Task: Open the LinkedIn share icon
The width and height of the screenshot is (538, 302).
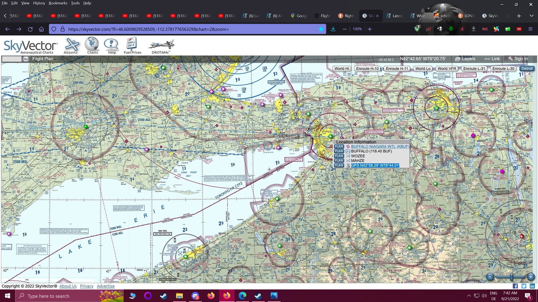Action: tap(532, 286)
